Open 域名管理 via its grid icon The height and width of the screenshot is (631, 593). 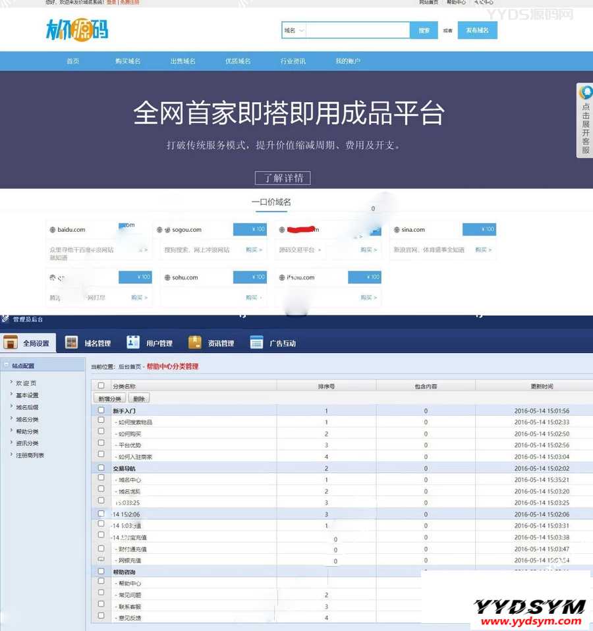pos(72,343)
